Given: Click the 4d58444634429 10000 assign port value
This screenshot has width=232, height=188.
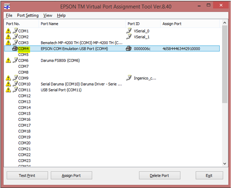Looking at the screenshot, I should [181, 49].
